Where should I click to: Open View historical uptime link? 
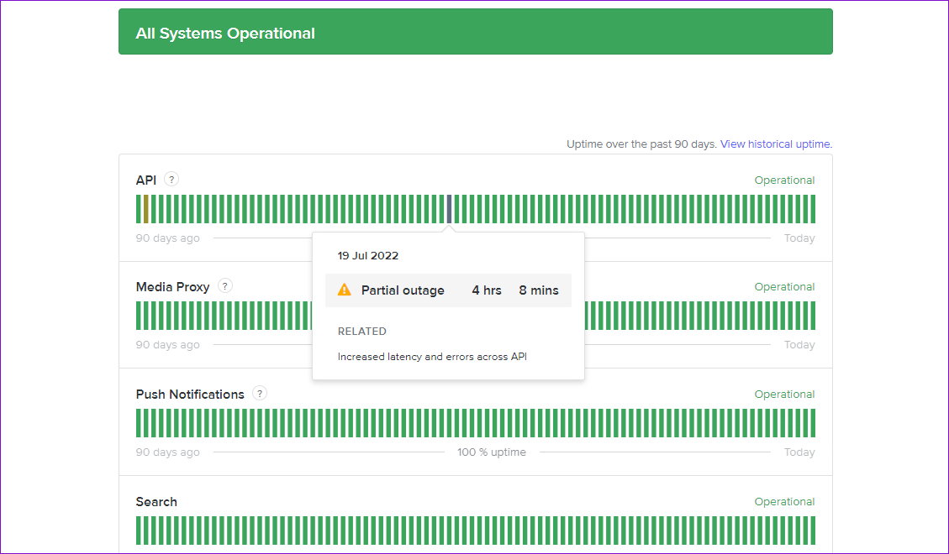click(776, 144)
